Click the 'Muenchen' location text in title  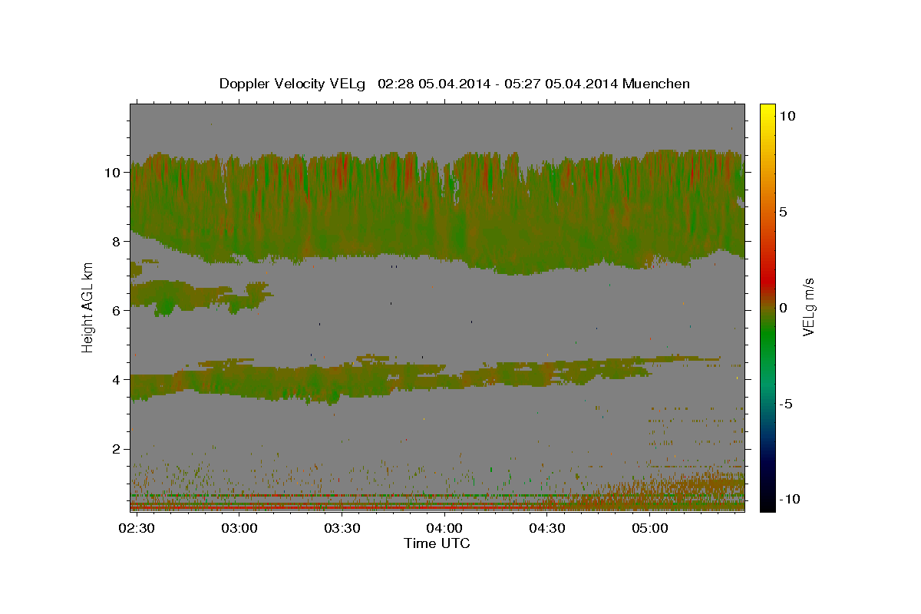[x=658, y=84]
